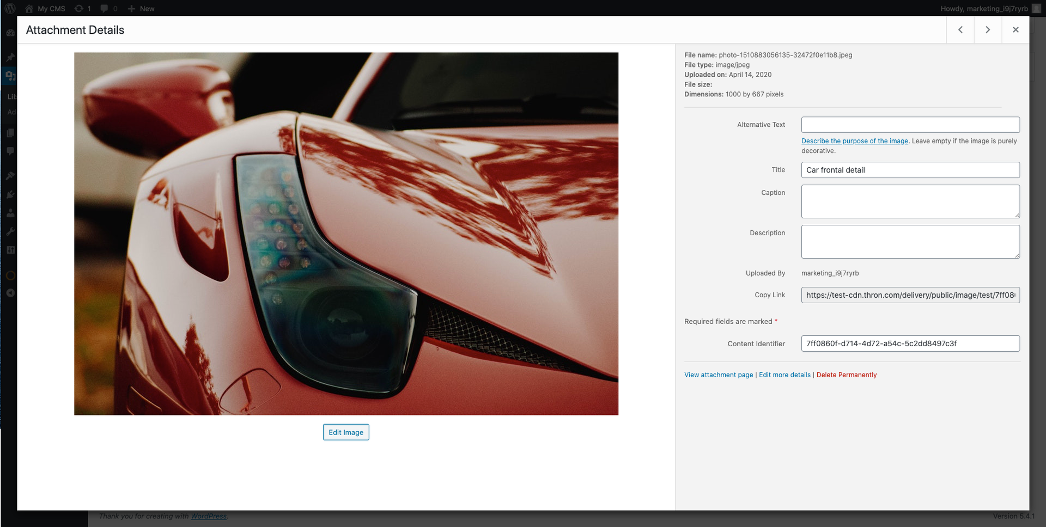
Task: Click the Delete Permanently link
Action: pos(847,375)
